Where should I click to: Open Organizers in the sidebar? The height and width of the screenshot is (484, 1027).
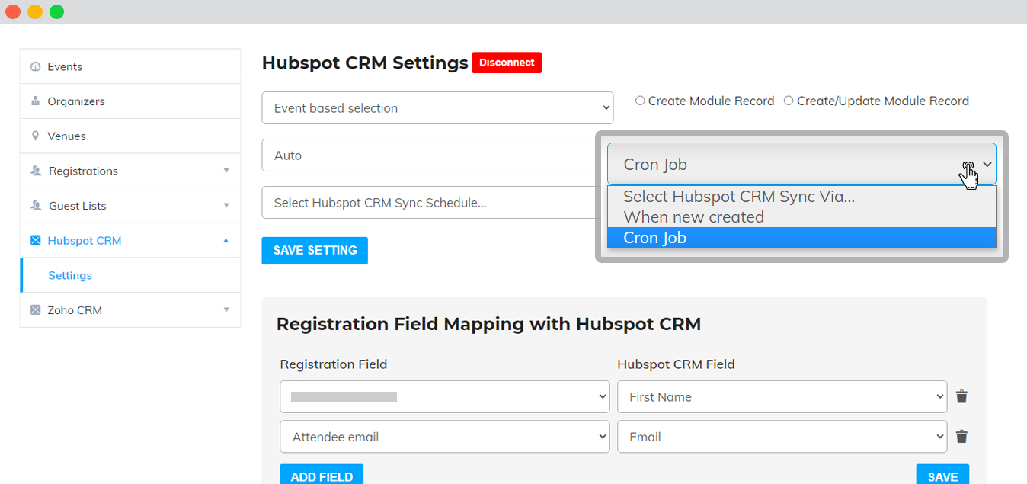tap(130, 101)
